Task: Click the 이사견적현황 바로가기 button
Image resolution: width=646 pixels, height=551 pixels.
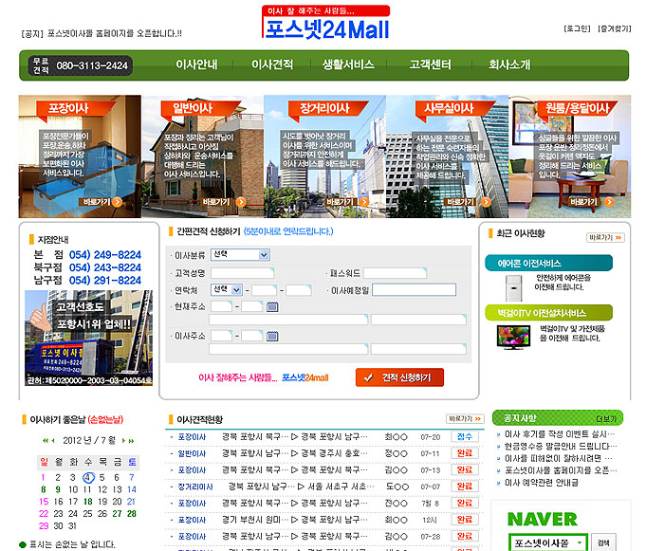Action: pos(465,419)
